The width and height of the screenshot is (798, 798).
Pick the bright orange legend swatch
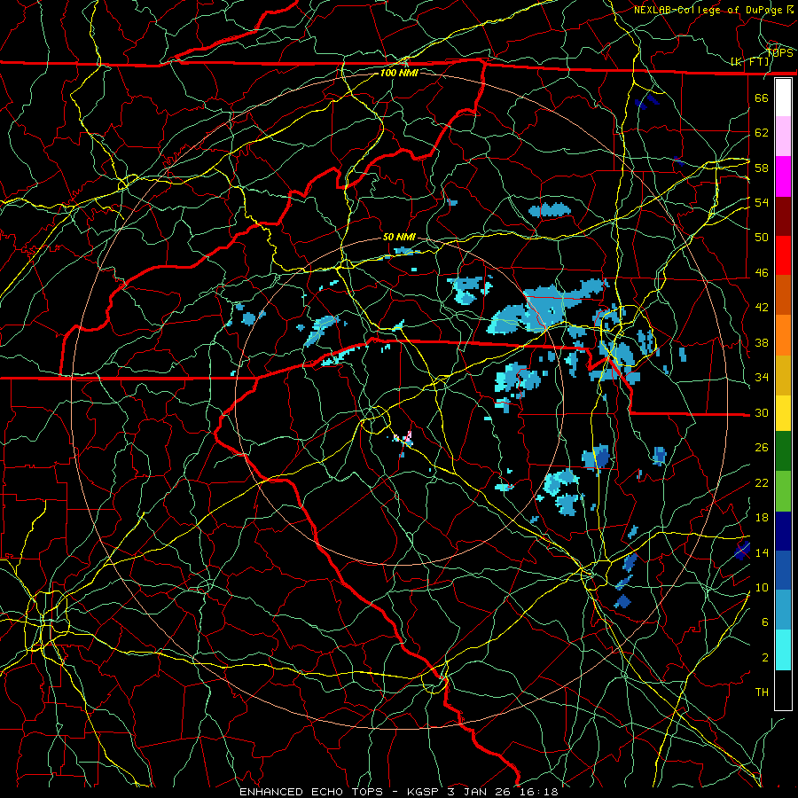coord(783,335)
